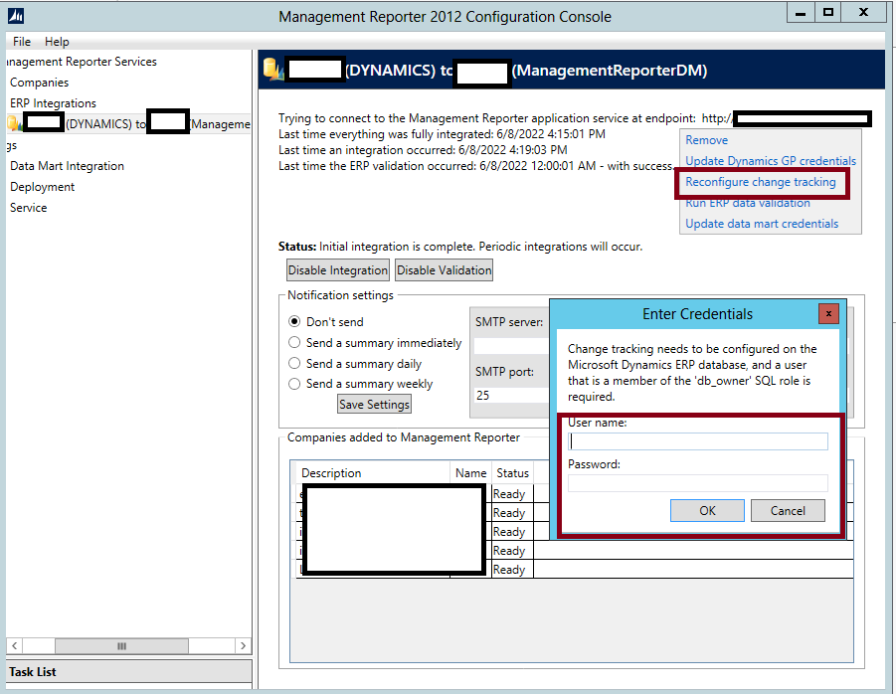Minimize the Configuration Console window
Viewport: 896px width, 694px height.
[x=800, y=13]
